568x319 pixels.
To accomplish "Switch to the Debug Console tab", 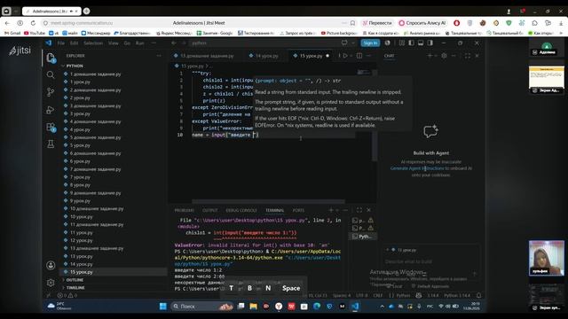I will tap(241, 210).
